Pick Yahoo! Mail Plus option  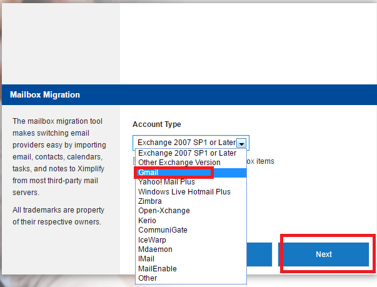pos(191,182)
